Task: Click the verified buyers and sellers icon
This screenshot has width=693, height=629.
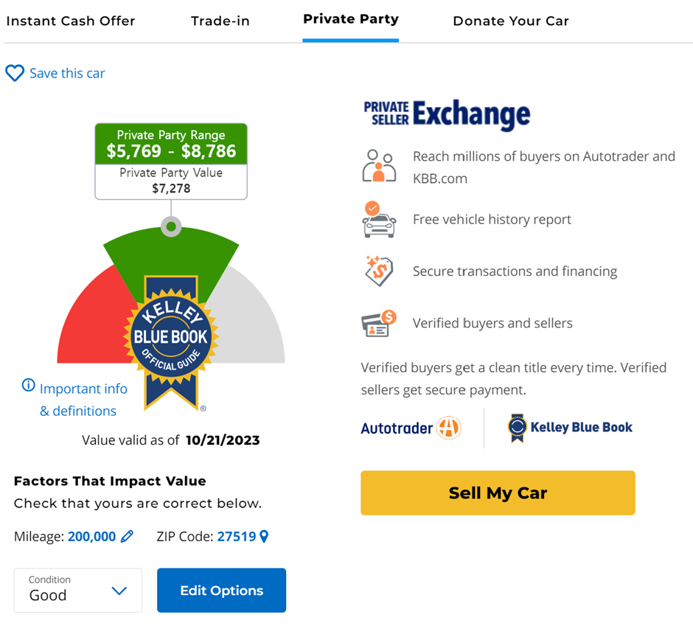Action: (x=379, y=323)
